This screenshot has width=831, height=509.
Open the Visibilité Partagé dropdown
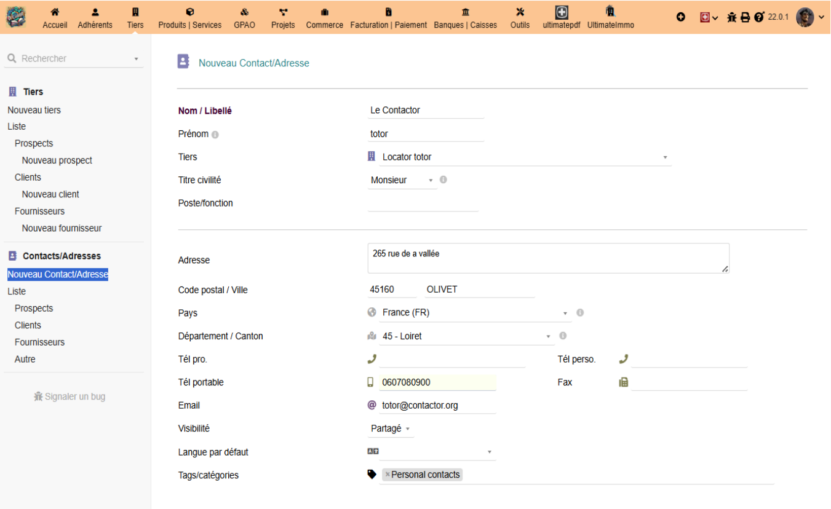tap(391, 428)
